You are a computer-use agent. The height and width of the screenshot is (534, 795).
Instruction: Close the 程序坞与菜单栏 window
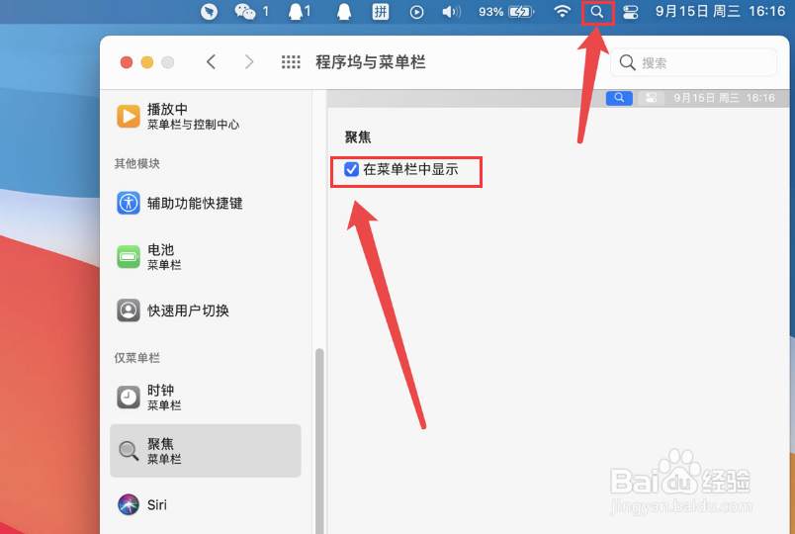127,62
